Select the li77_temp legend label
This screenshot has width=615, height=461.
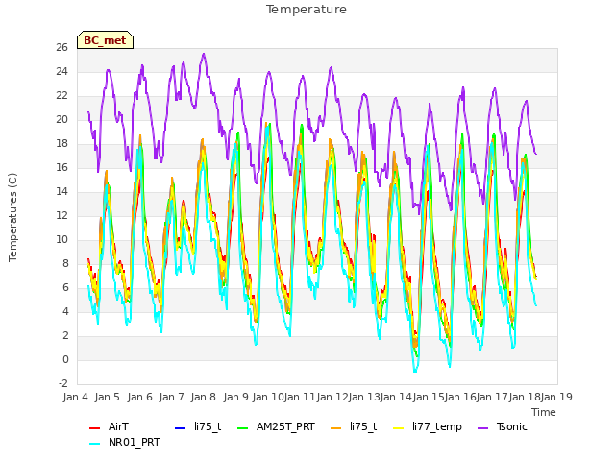[x=437, y=426]
